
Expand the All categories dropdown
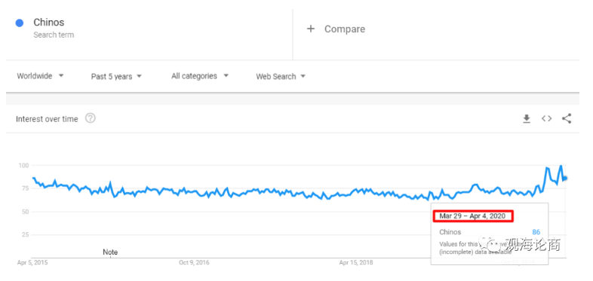[200, 76]
